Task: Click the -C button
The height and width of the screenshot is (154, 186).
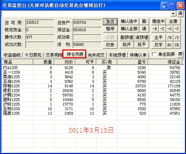Action: pos(177,29)
